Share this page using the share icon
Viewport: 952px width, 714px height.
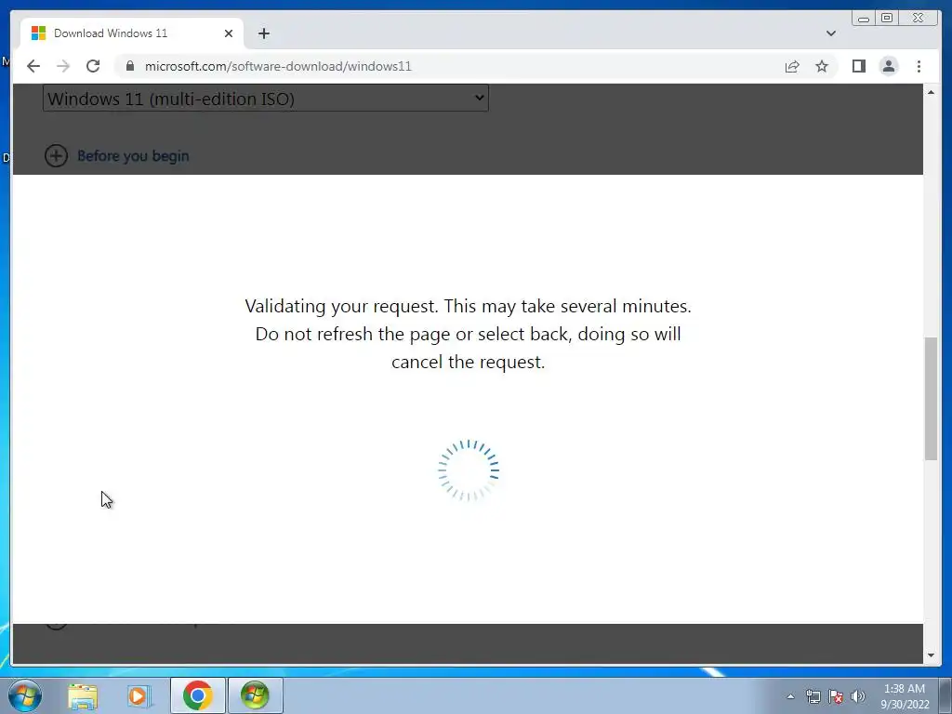(x=792, y=66)
